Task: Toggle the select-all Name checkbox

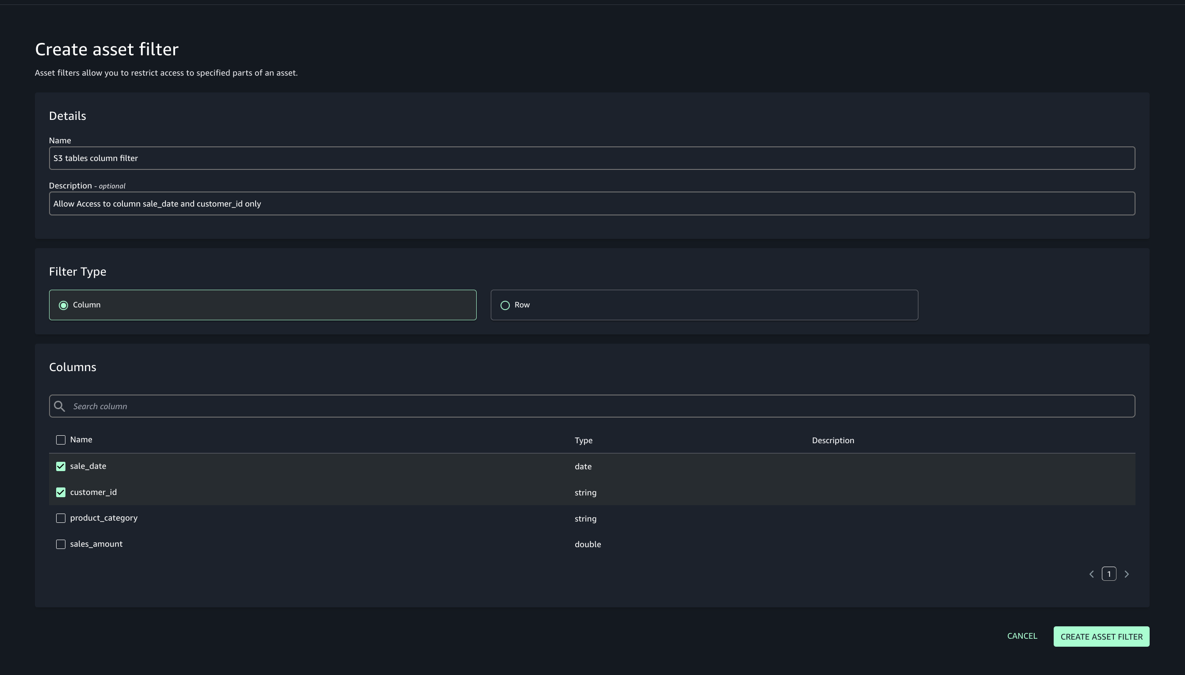Action: (61, 440)
